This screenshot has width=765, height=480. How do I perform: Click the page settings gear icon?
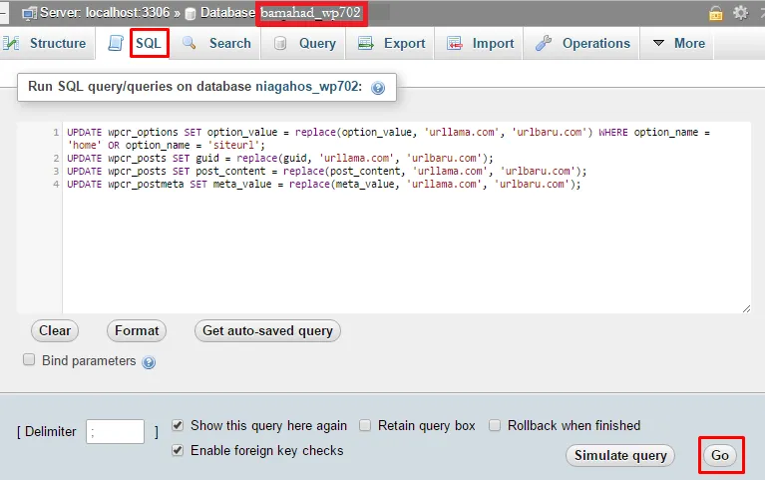[740, 13]
